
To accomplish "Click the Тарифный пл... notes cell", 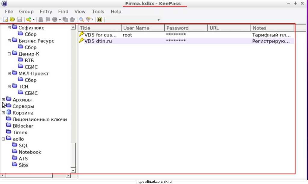I will (271, 35).
